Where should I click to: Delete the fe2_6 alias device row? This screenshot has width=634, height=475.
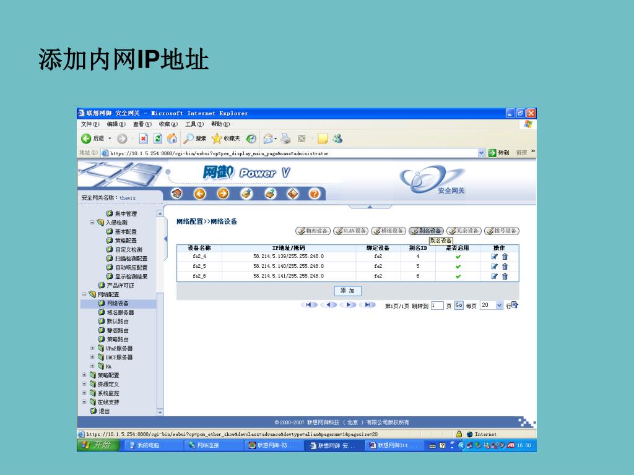[x=505, y=276]
